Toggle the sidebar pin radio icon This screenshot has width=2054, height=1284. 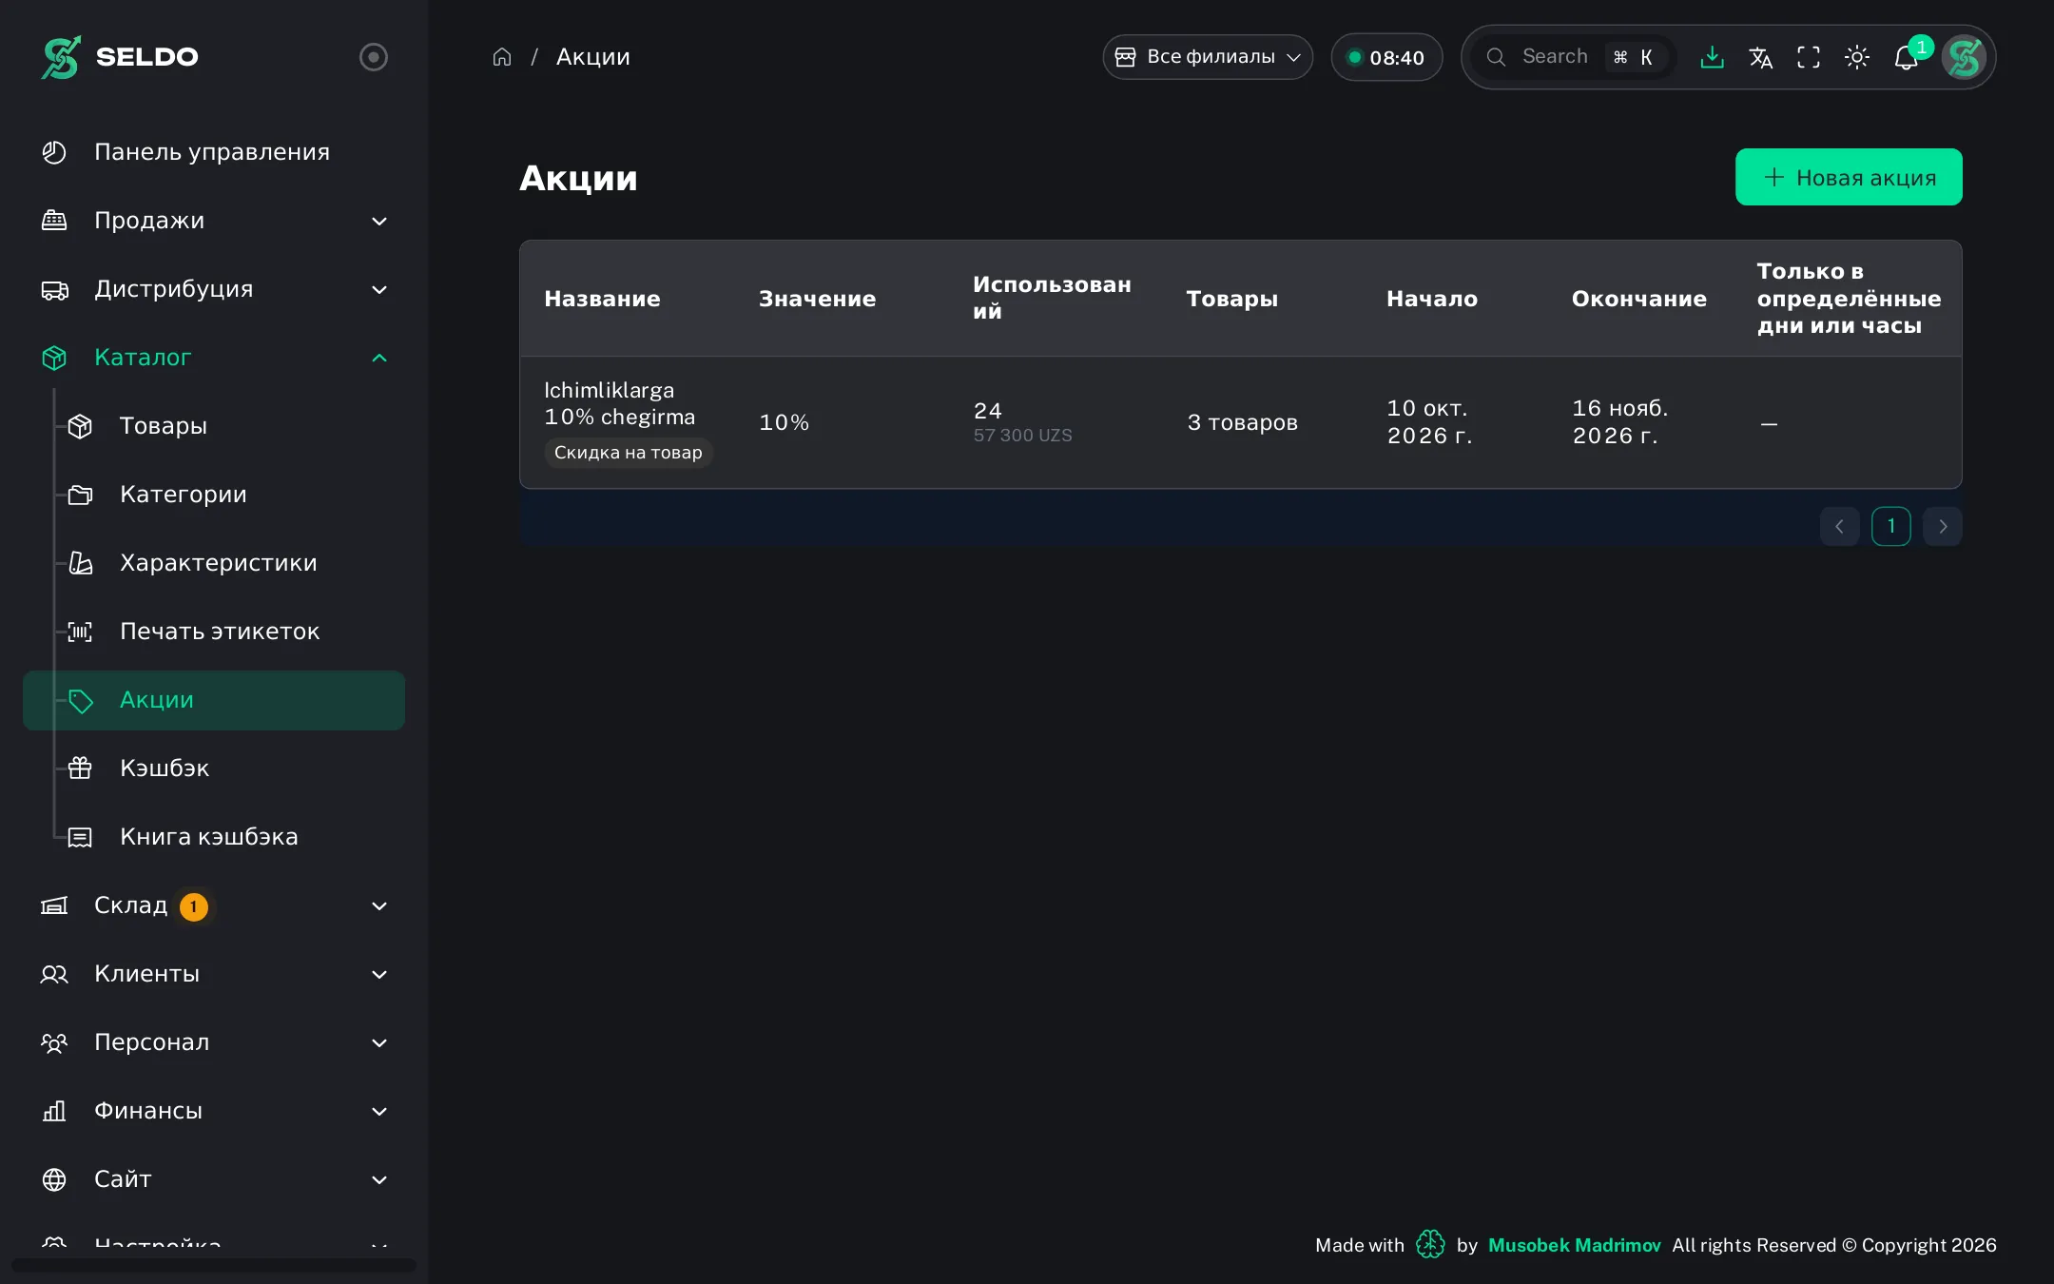click(x=373, y=57)
